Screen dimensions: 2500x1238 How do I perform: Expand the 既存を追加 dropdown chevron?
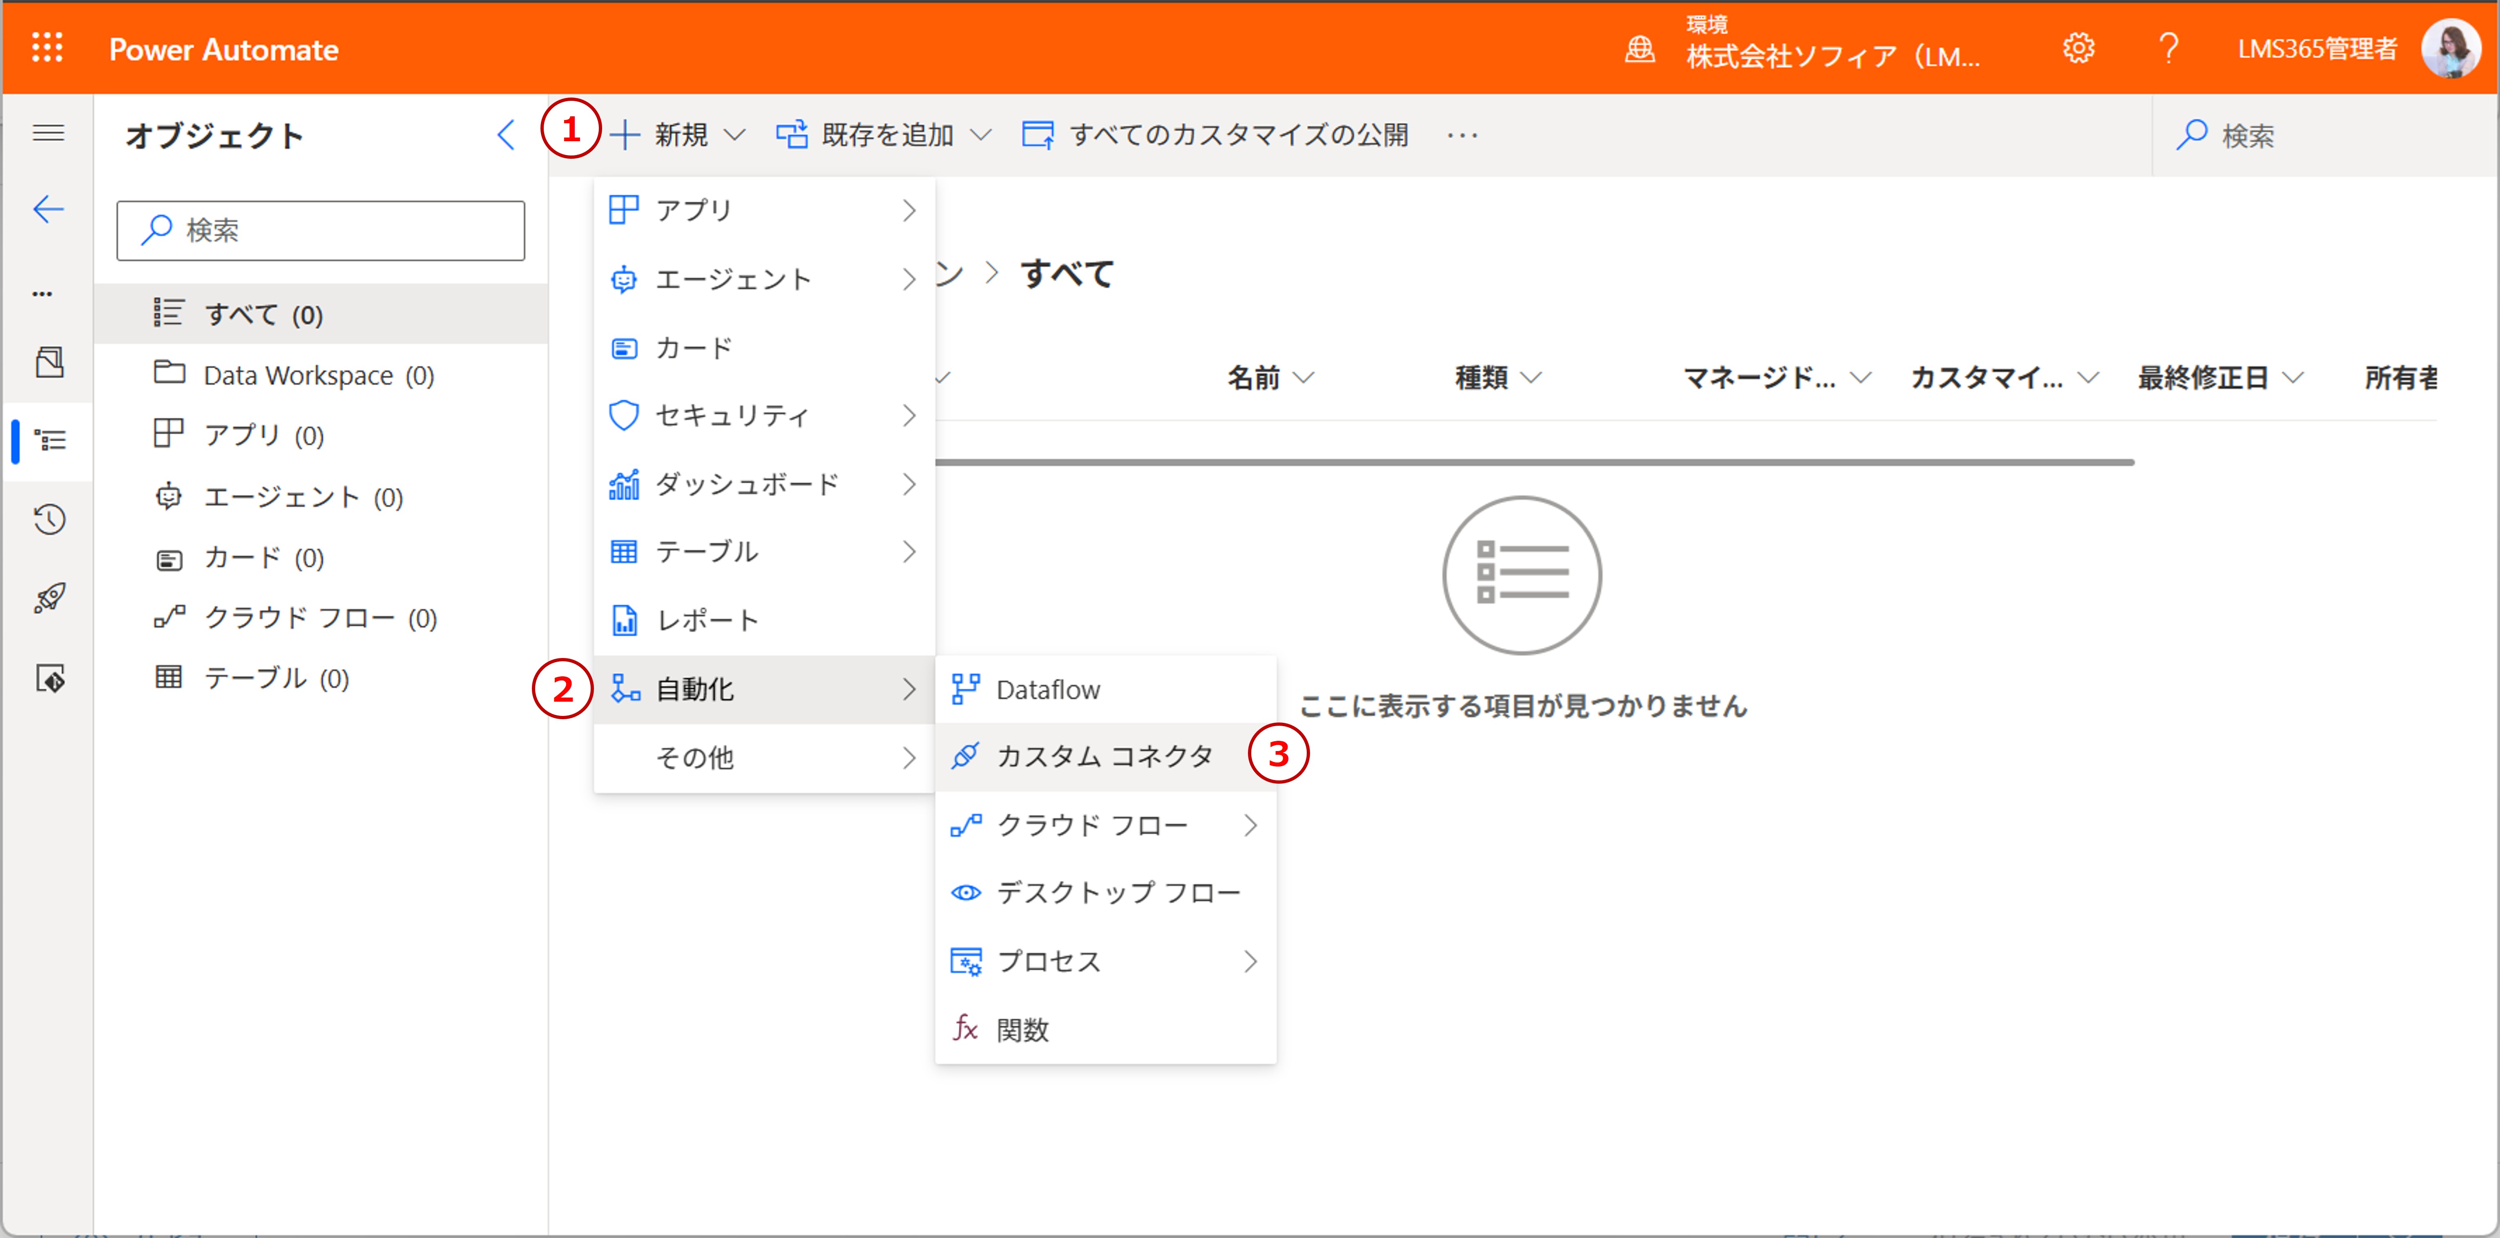(981, 135)
